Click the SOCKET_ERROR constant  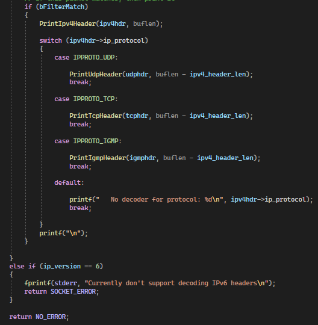point(73,292)
